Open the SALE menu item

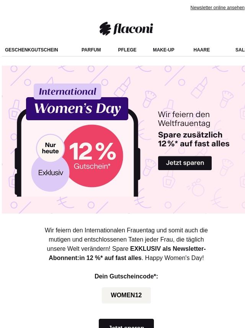click(x=240, y=50)
